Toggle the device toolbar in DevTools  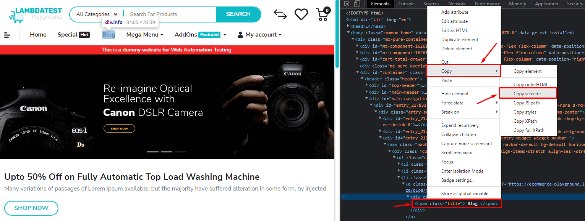point(357,3)
